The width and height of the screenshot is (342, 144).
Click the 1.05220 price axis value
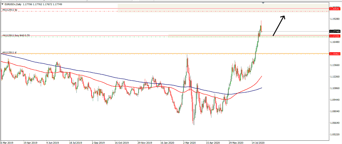click(334, 135)
